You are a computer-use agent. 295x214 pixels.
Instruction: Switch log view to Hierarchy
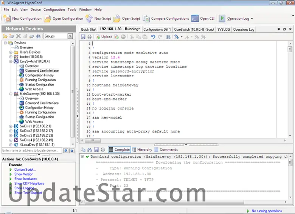142,149
